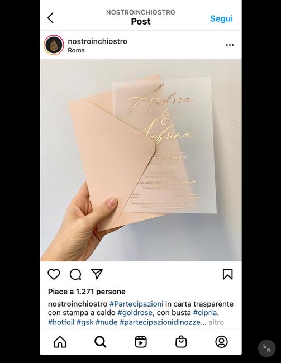
Task: Go back with the left arrow icon
Action: (50, 18)
